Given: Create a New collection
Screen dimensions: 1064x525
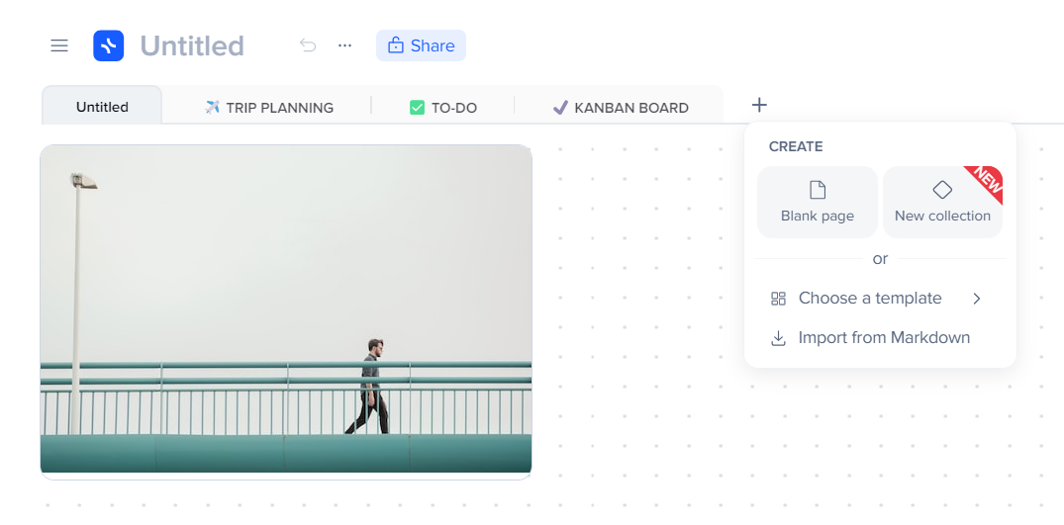Looking at the screenshot, I should coord(942,202).
